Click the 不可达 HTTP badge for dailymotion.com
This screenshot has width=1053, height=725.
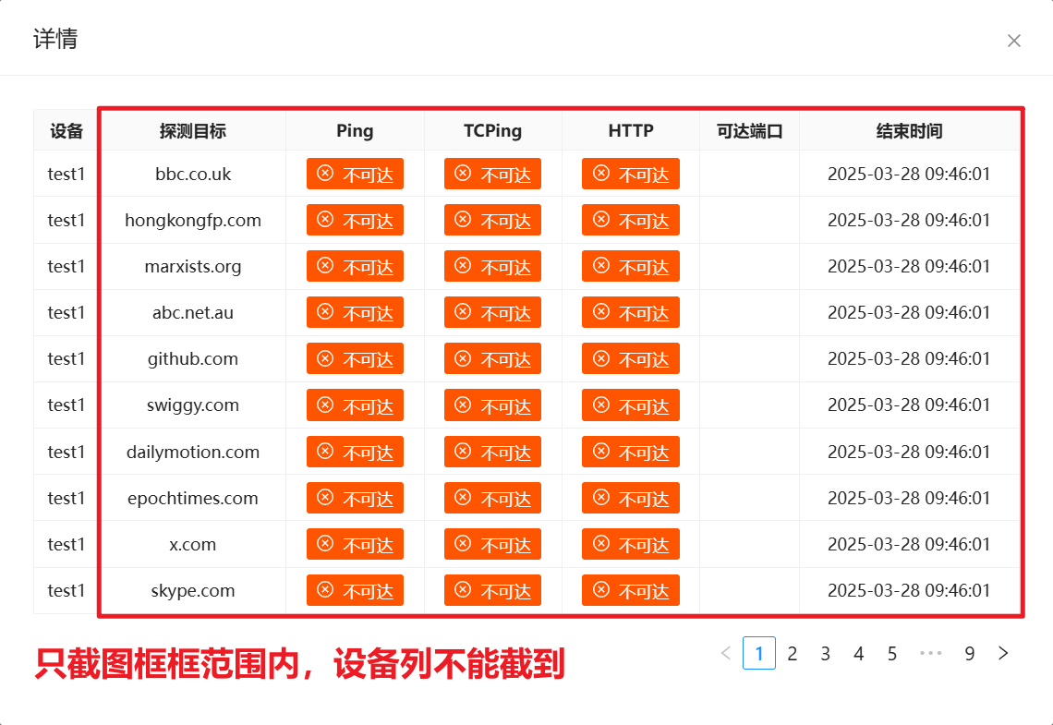[630, 452]
